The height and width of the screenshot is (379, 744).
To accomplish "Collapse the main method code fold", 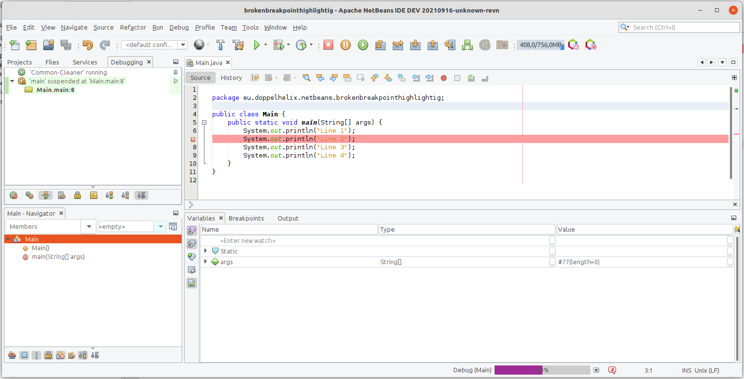I will 204,123.
